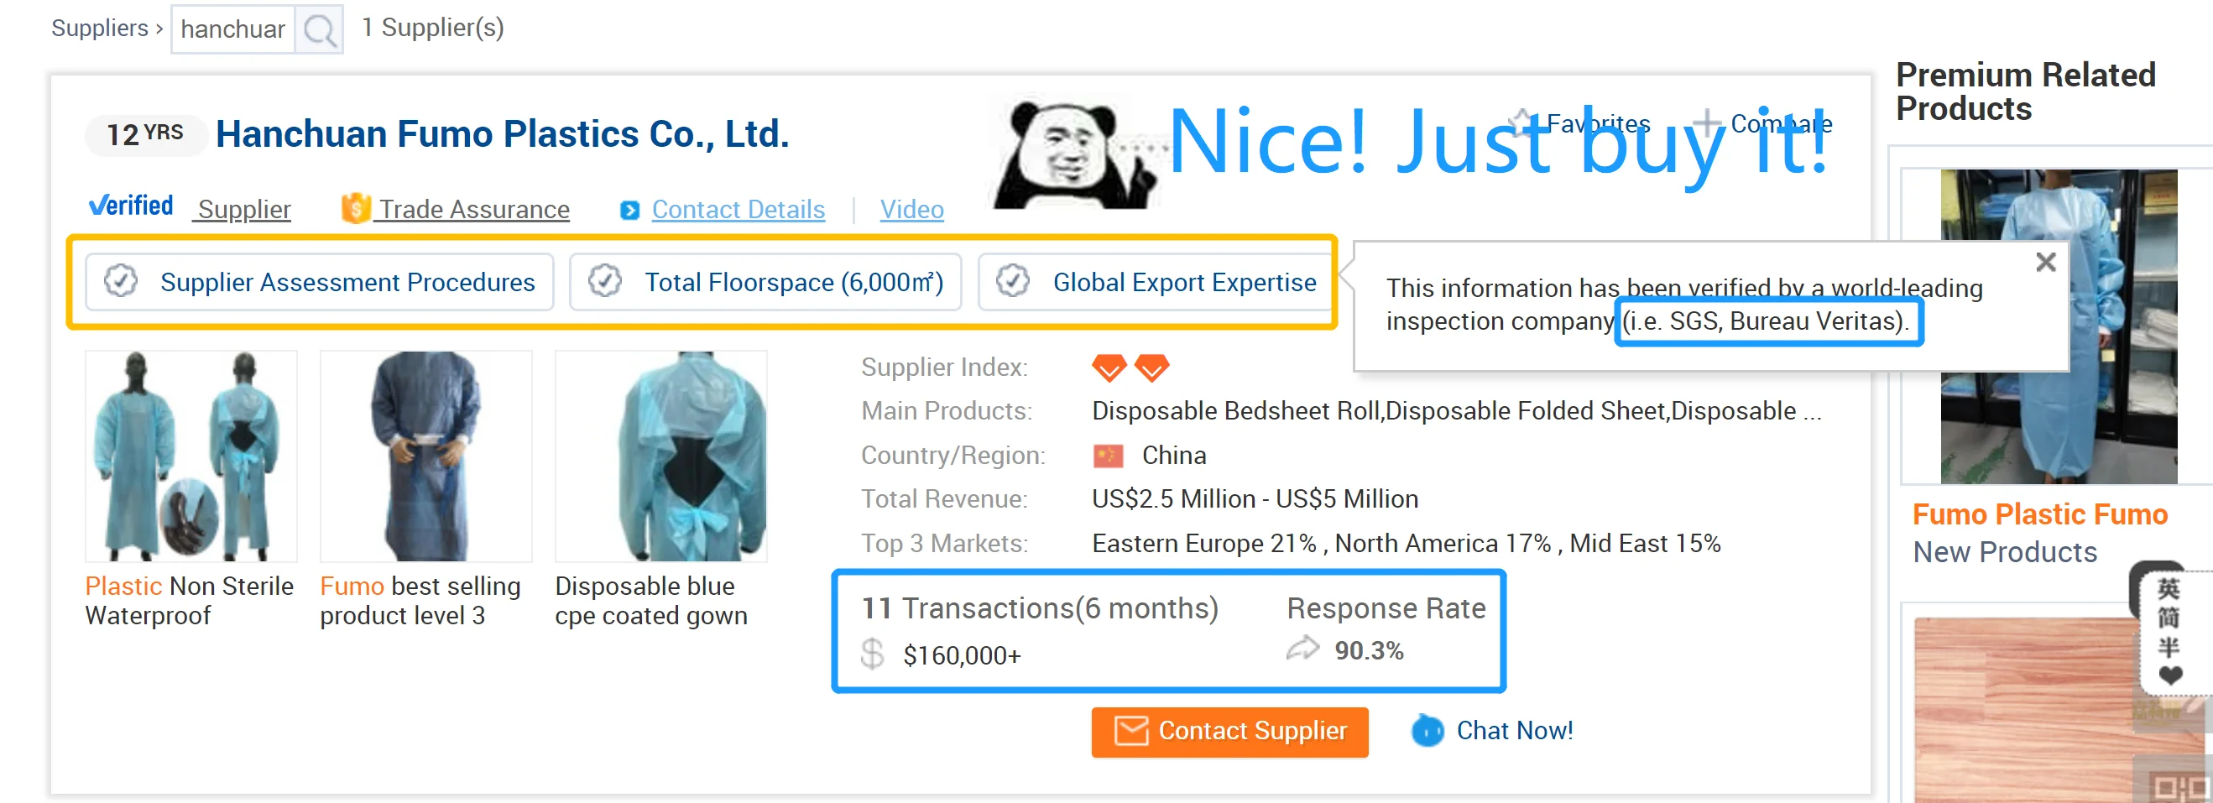Click the Contact Details arrow icon
This screenshot has height=803, width=2213.
[629, 211]
